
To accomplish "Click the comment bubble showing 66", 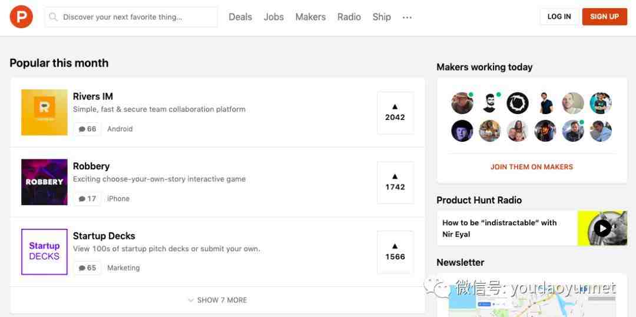I will (87, 129).
